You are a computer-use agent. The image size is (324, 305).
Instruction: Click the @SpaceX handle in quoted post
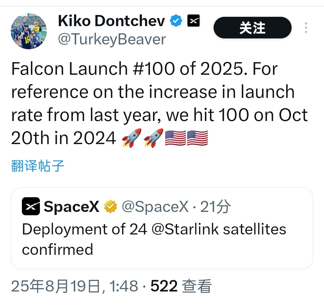pos(155,207)
